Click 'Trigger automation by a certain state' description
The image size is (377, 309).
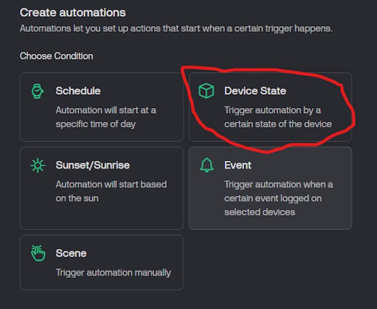(x=278, y=117)
